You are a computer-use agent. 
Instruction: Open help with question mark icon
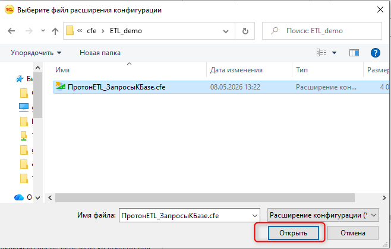(376, 53)
